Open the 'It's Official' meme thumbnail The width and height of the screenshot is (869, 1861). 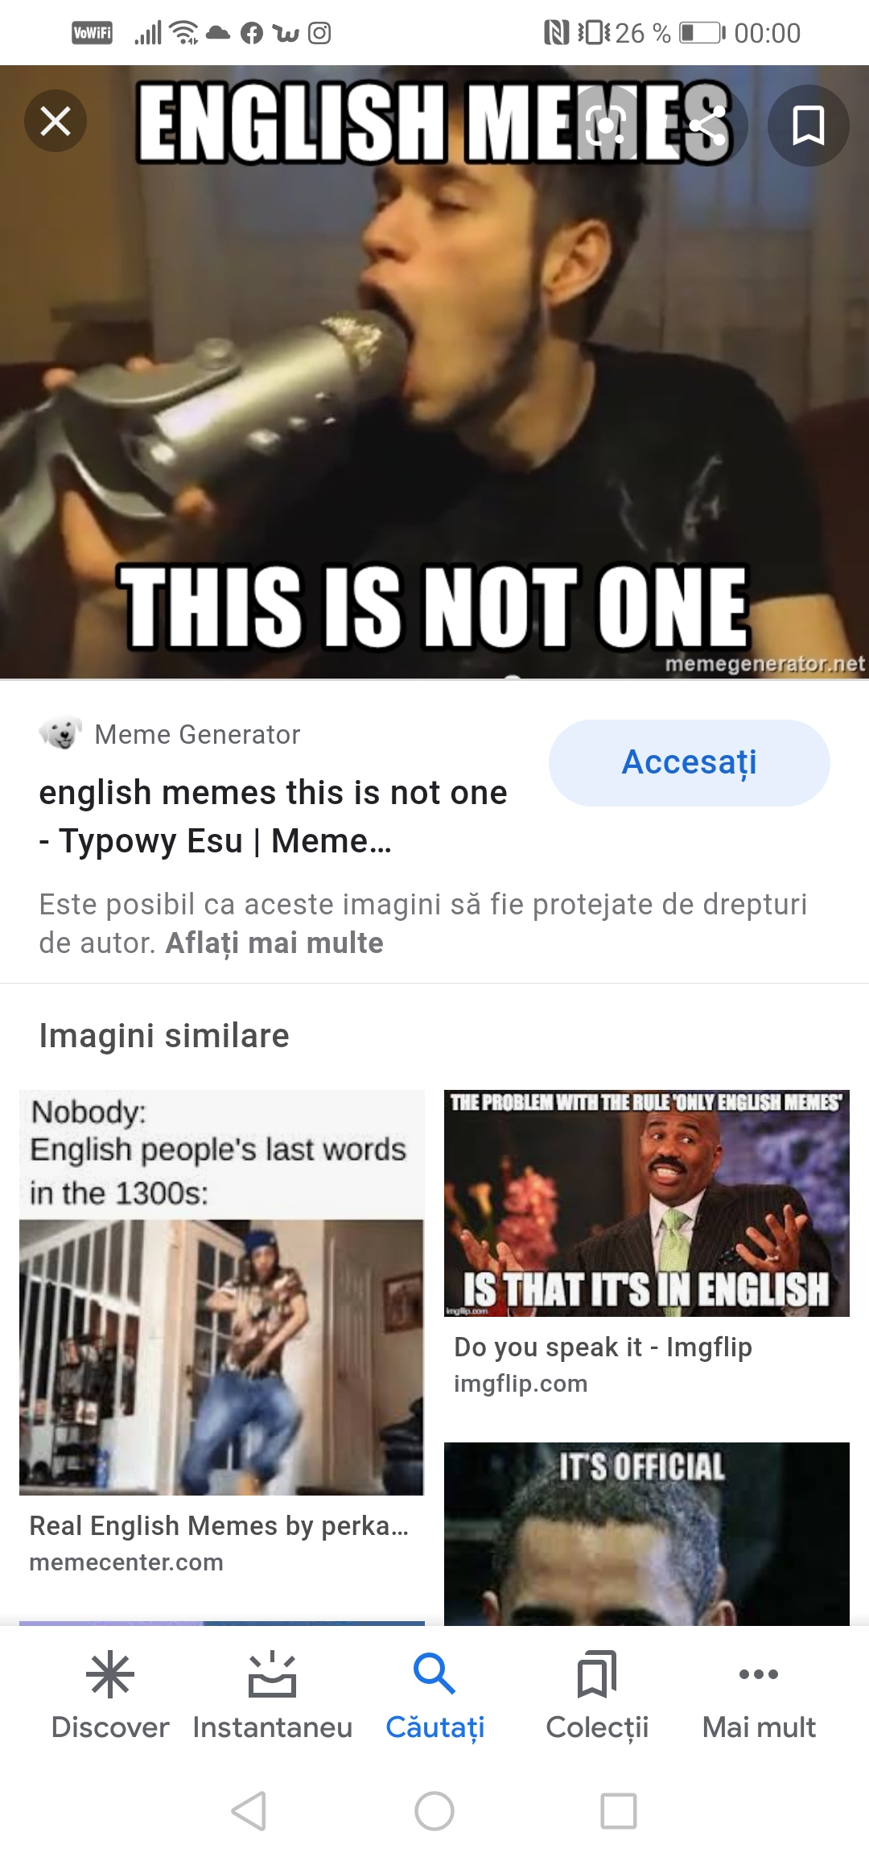[x=647, y=1533]
